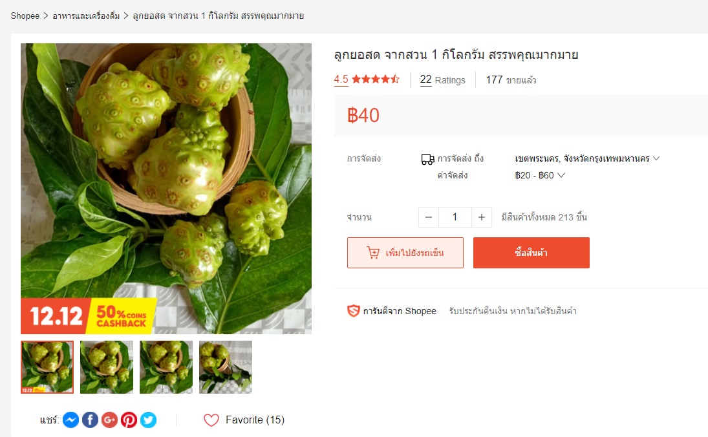Increase quantity with the plus button
708x437 pixels.
click(x=482, y=217)
